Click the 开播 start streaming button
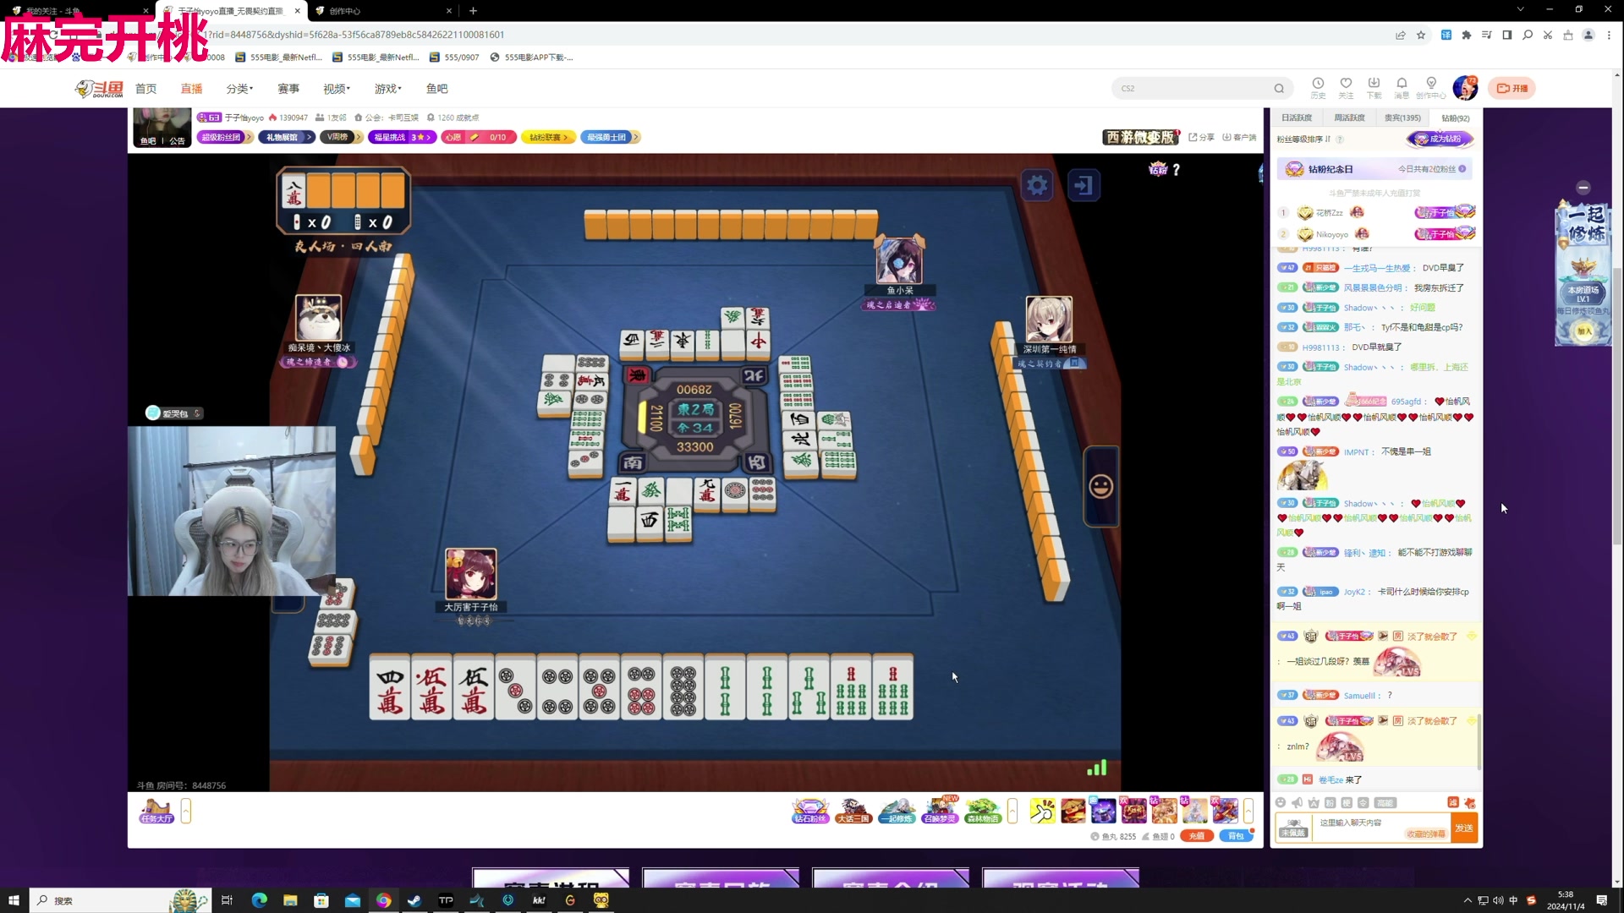 [1512, 88]
